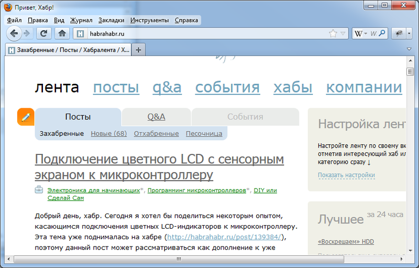The height and width of the screenshot is (268, 419).
Task: Open Отхабренные posts filter
Action: tap(156, 133)
